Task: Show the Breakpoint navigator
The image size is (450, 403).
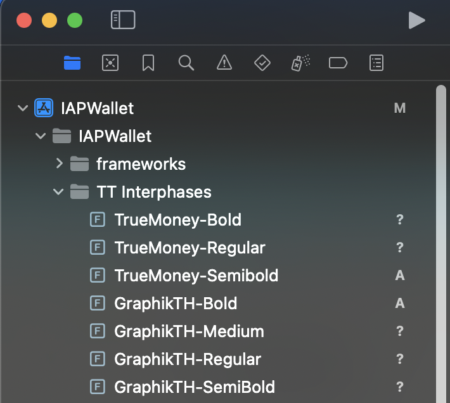Action: (x=338, y=63)
